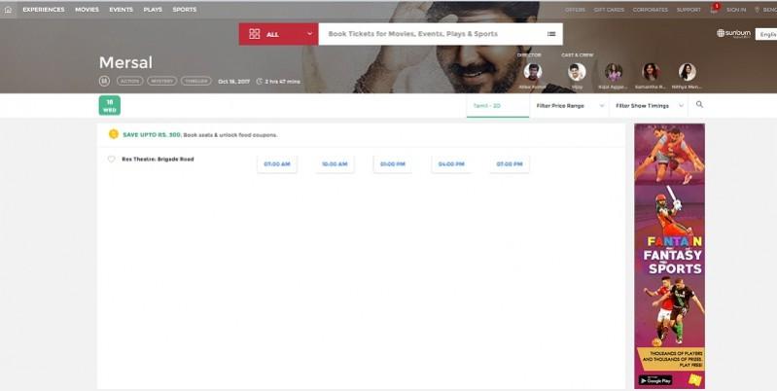This screenshot has height=391, width=777.
Task: Click the UA certification badge
Action: 104,81
